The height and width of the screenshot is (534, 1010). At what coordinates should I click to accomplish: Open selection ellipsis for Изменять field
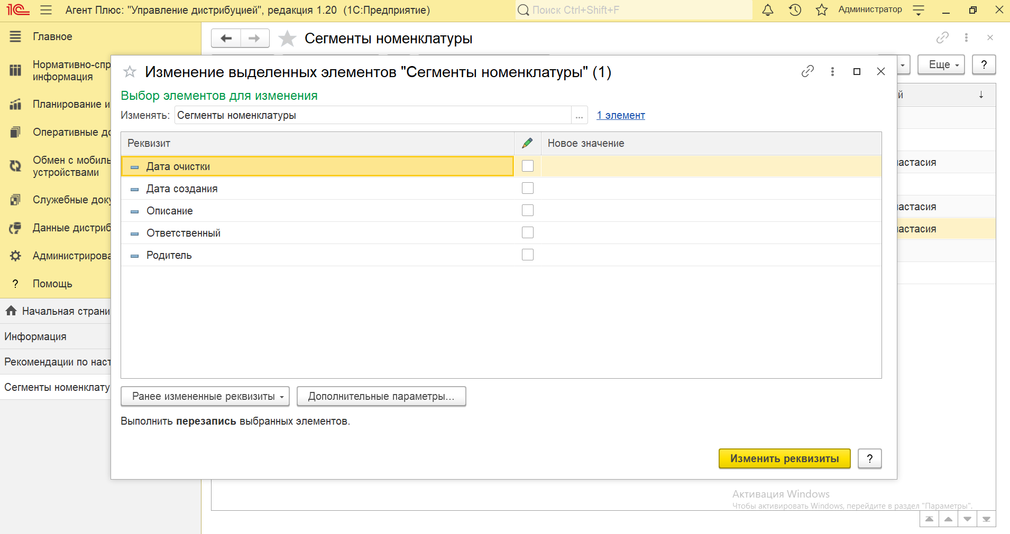[579, 115]
